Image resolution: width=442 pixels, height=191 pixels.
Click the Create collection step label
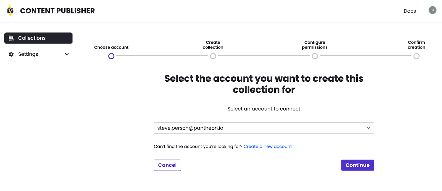(213, 45)
